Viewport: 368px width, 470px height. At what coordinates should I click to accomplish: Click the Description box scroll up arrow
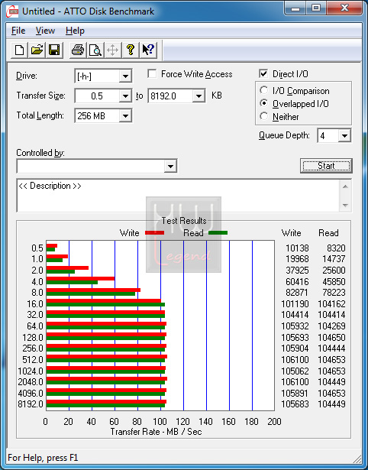tap(345, 186)
